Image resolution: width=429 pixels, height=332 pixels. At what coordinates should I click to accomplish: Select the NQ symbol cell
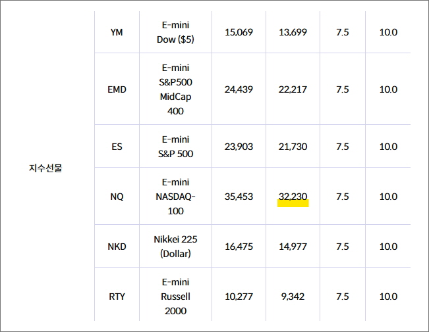pyautogui.click(x=117, y=197)
